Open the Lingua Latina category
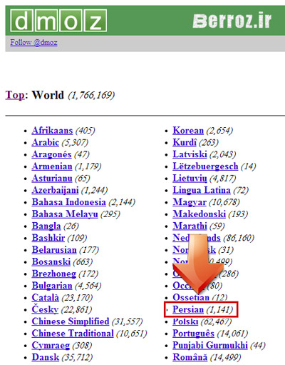This screenshot has width=285, height=365. coord(202,190)
